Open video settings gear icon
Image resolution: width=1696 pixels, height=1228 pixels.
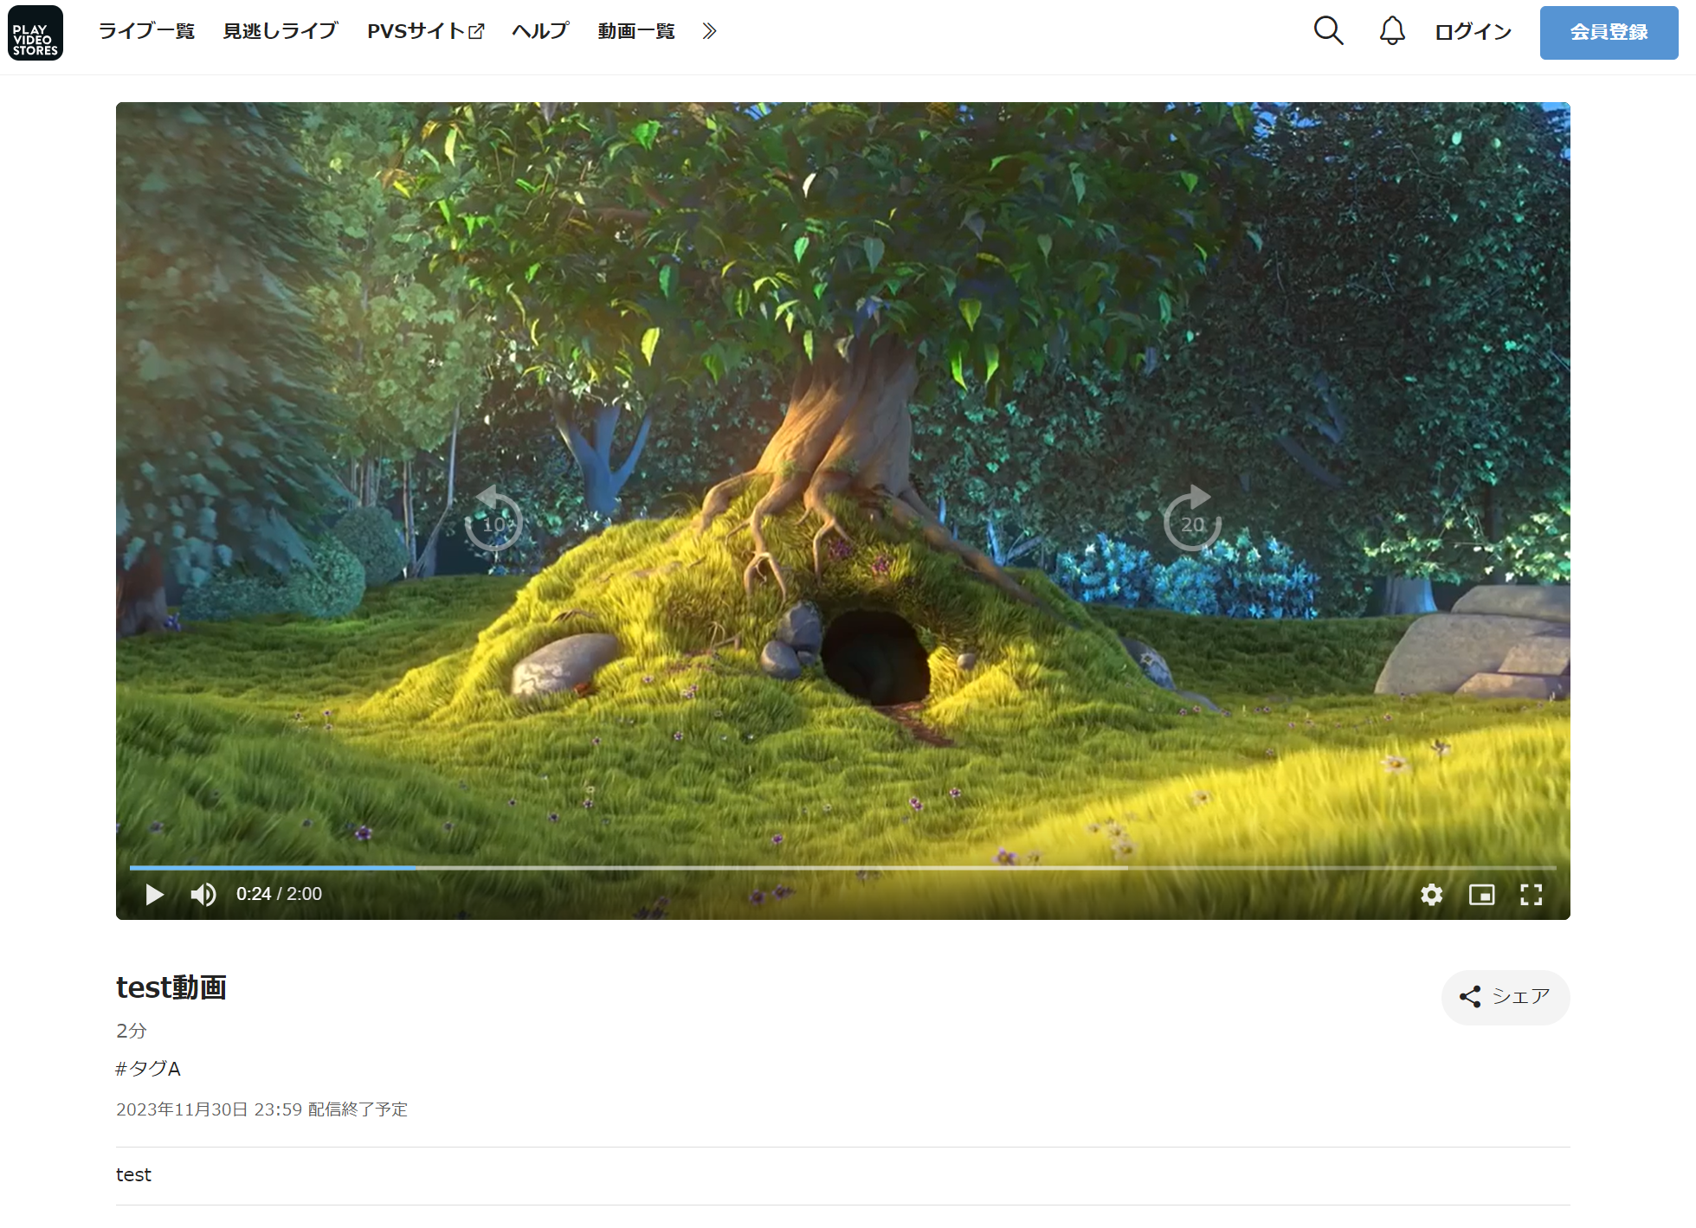point(1432,894)
